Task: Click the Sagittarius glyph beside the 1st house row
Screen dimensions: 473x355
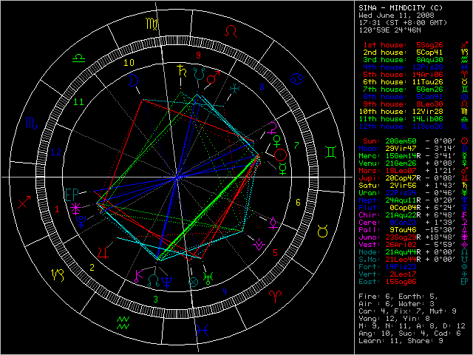Action: tap(464, 46)
